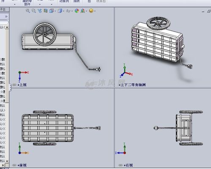
Task: Click the Apply Scene icon
Action: click(83, 11)
